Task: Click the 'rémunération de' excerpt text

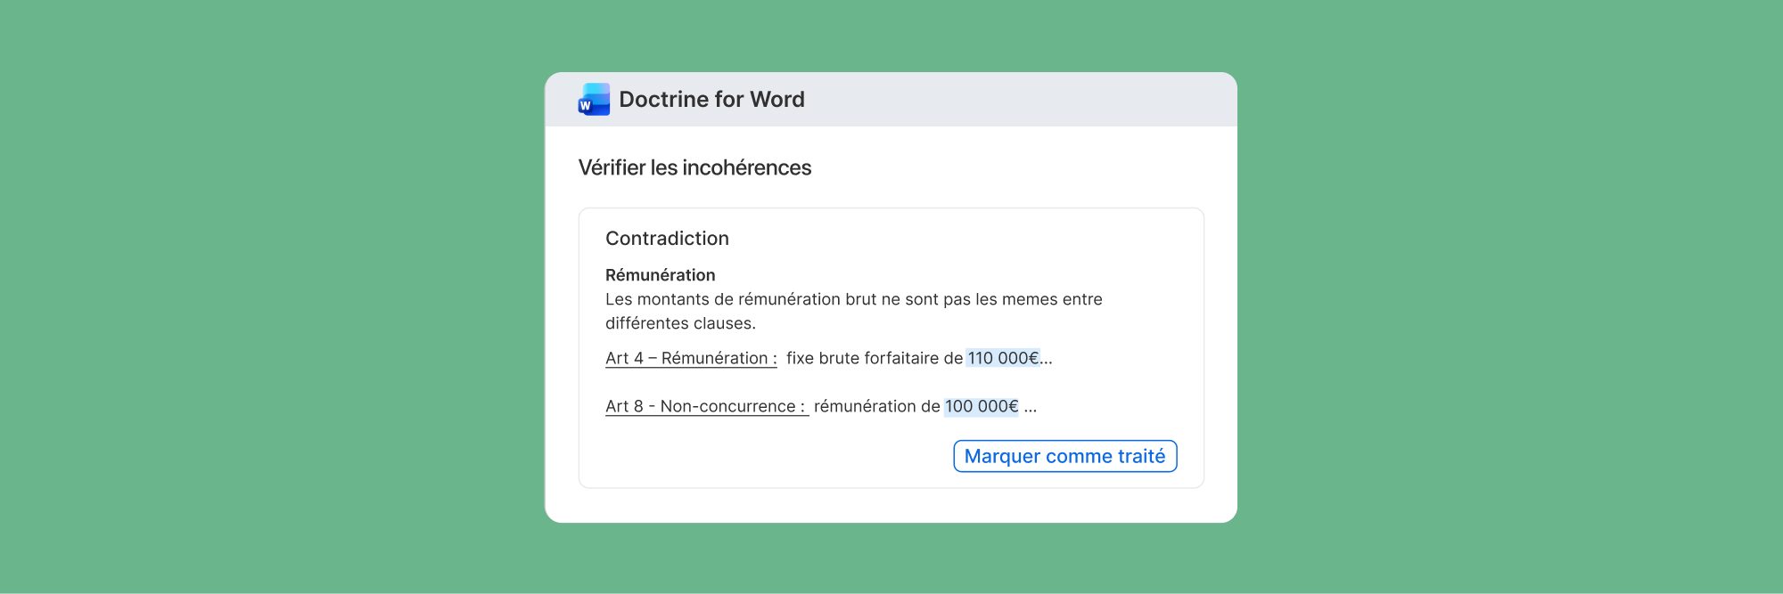Action: coord(876,406)
